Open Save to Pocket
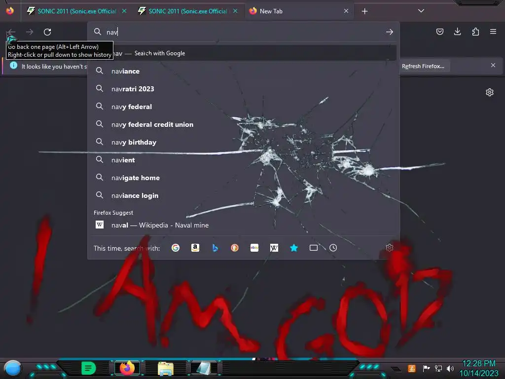The width and height of the screenshot is (505, 379). pyautogui.click(x=439, y=32)
